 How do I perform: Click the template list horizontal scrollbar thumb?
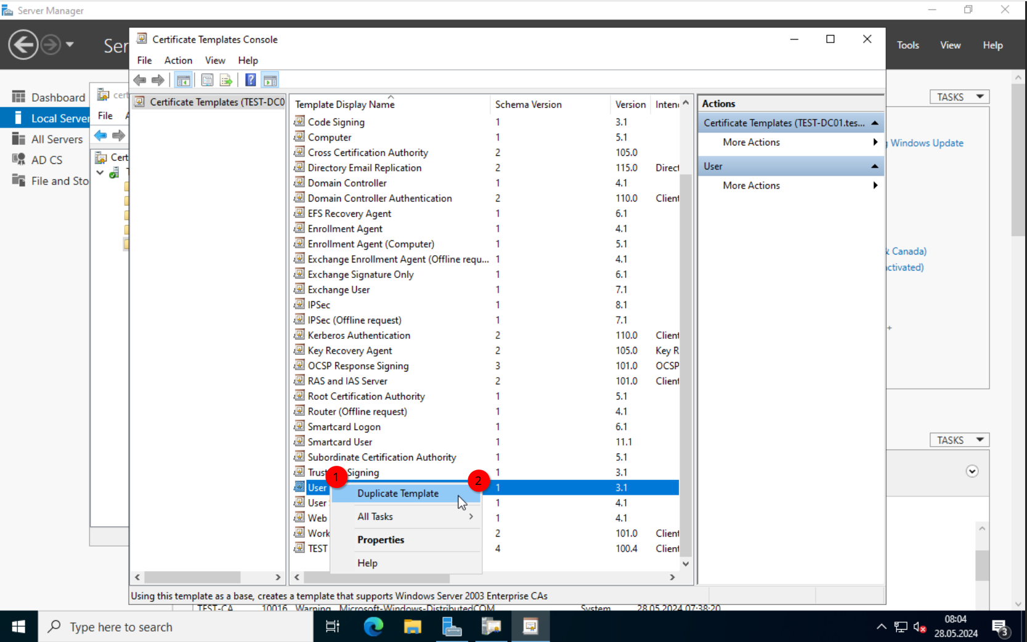(376, 577)
